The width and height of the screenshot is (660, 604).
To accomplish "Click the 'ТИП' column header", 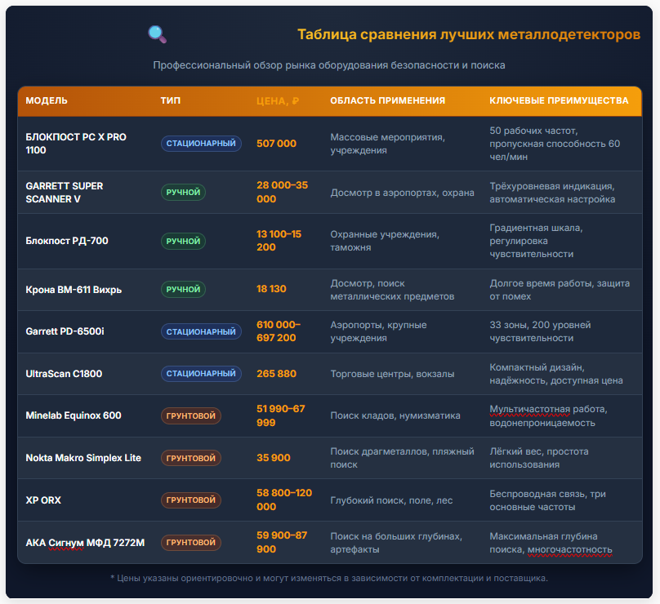I will click(x=171, y=100).
